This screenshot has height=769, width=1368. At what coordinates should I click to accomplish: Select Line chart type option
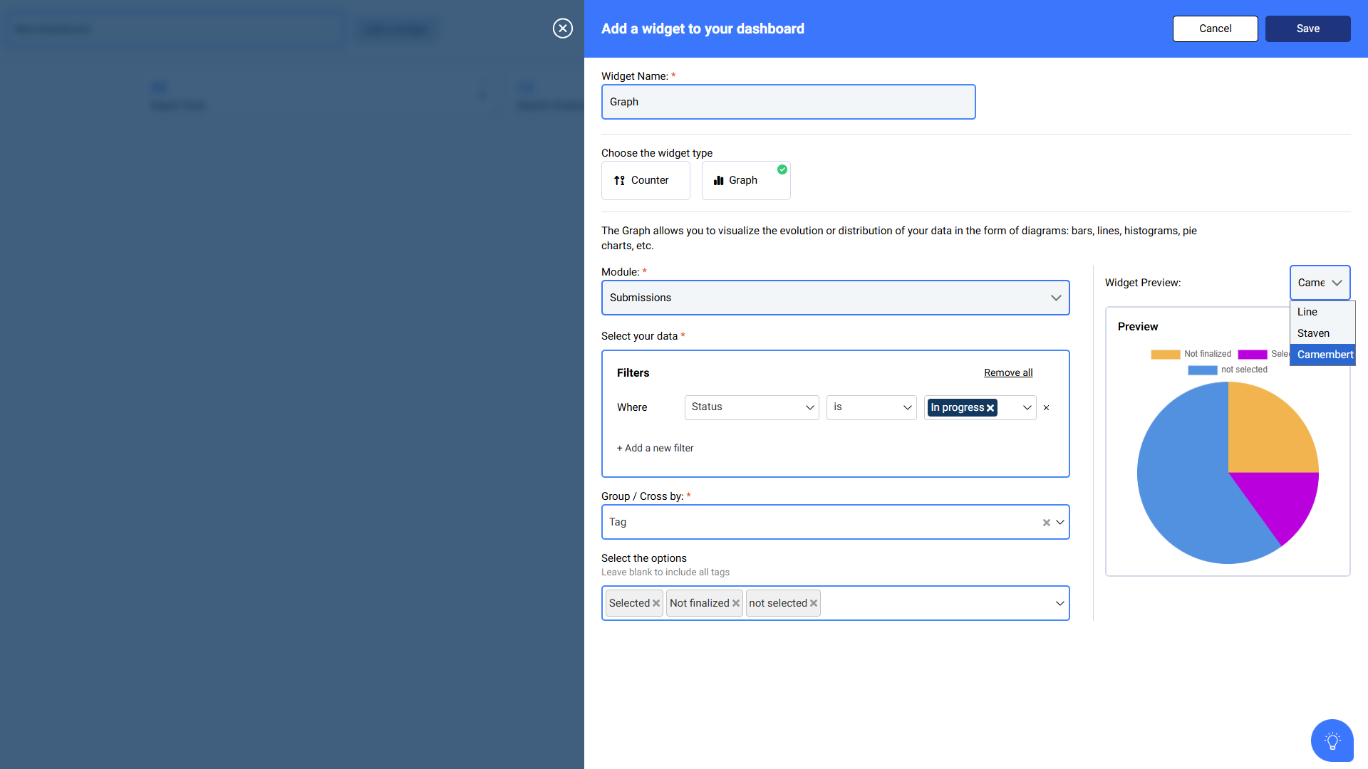1307,312
